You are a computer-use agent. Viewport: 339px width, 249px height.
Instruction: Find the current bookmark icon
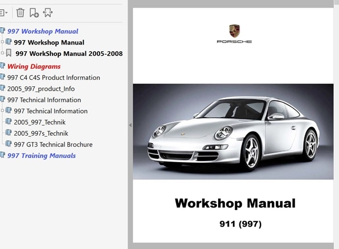(x=48, y=13)
